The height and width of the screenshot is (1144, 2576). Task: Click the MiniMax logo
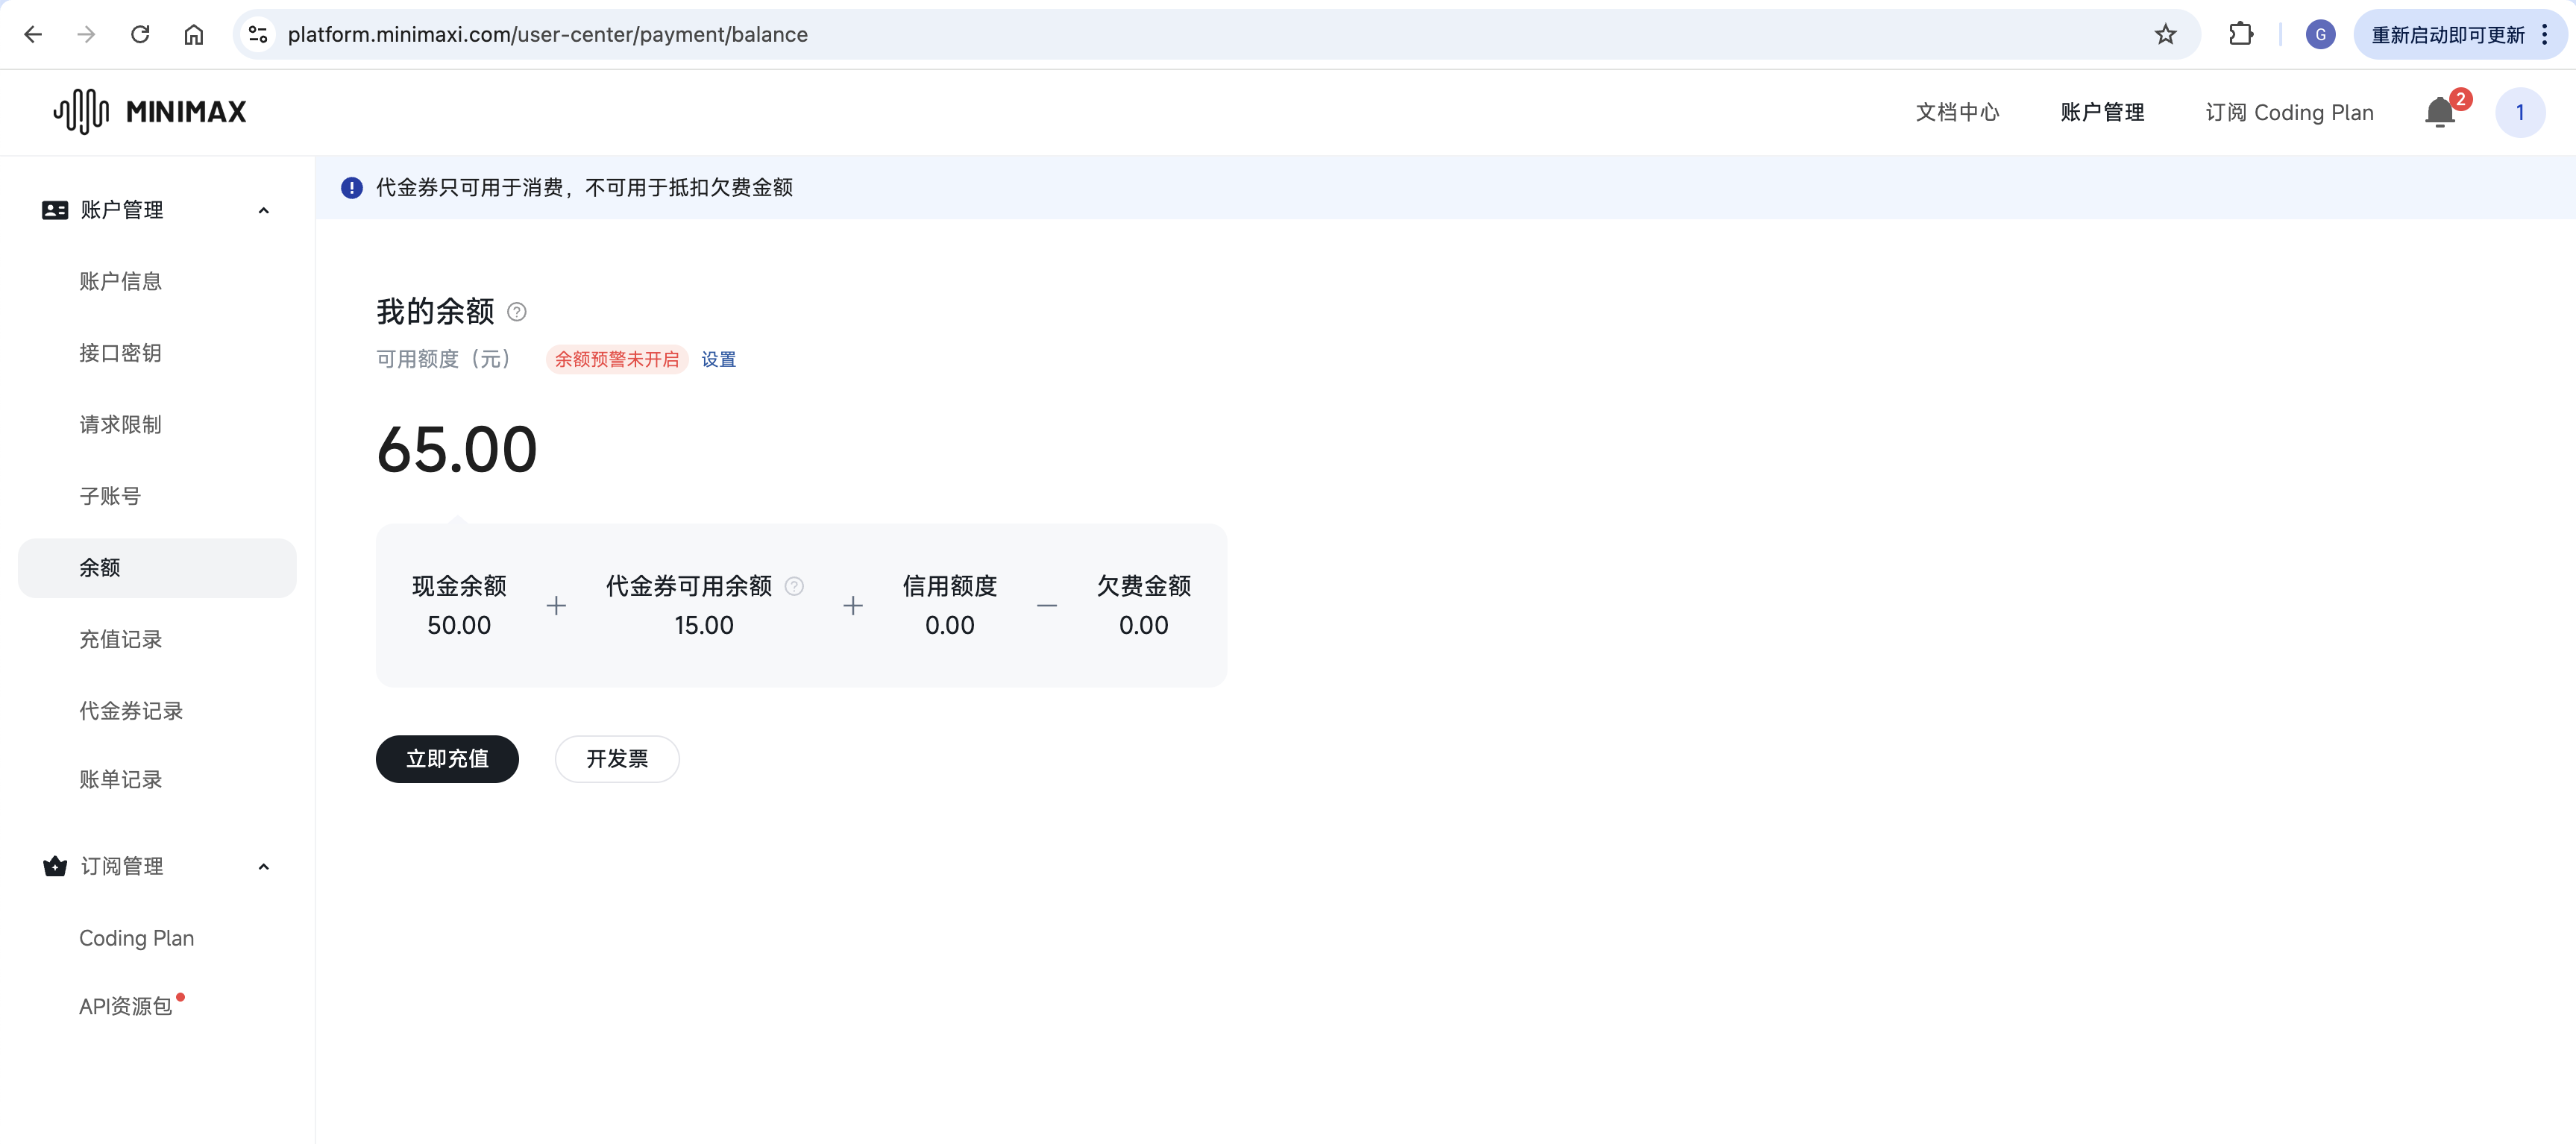click(150, 111)
